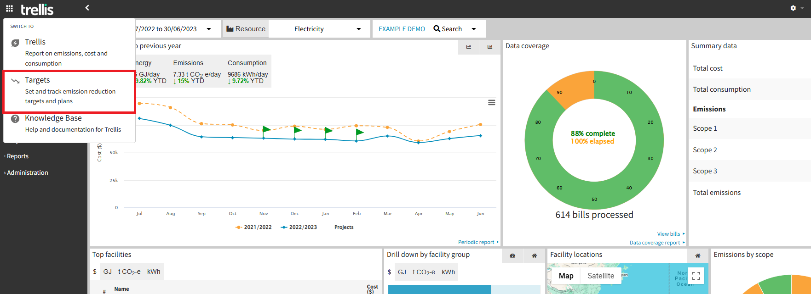
Task: Collapse the sidebar with the left chevron
Action: click(87, 8)
